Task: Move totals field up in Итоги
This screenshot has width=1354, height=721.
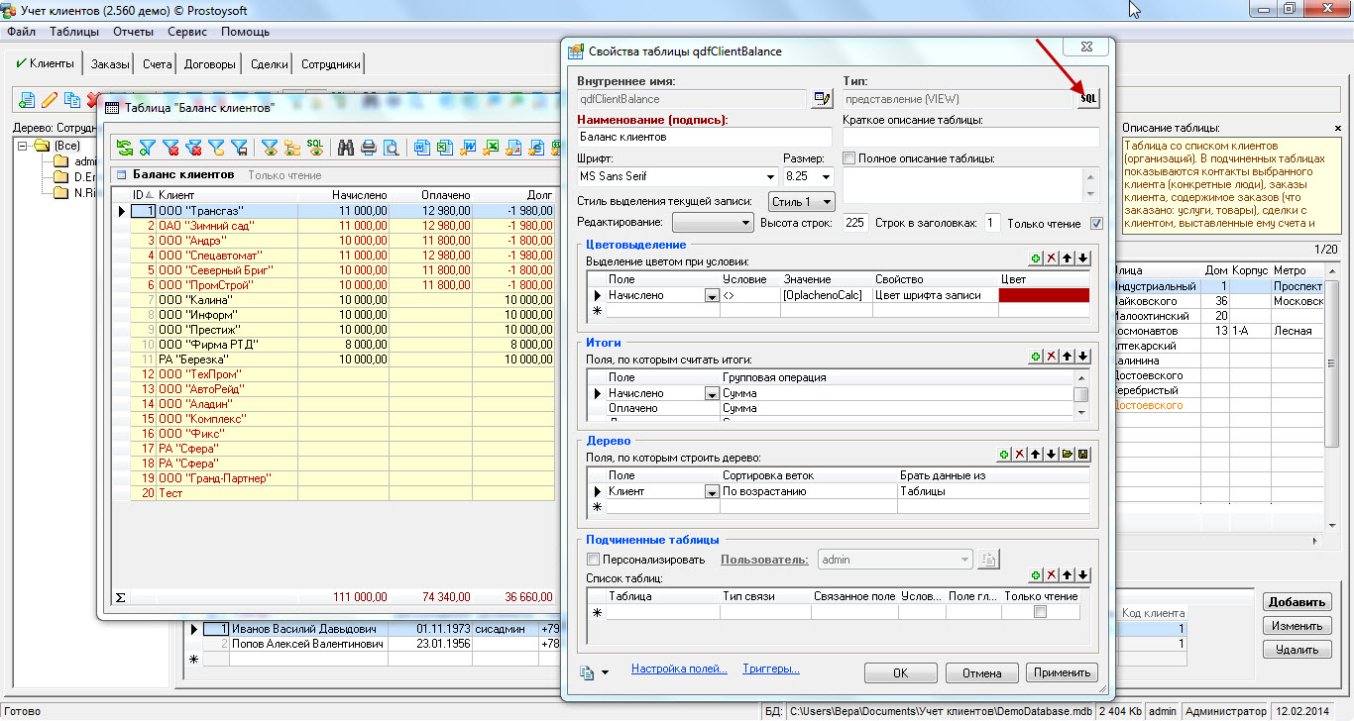Action: pyautogui.click(x=1068, y=356)
